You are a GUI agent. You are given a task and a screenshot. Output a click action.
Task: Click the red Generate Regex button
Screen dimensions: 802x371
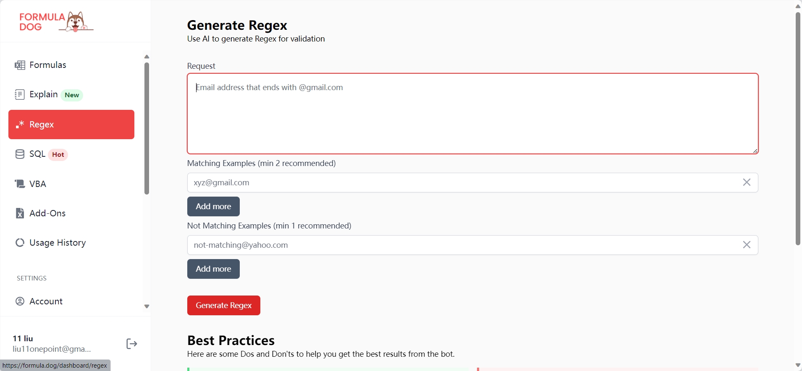[x=224, y=305]
